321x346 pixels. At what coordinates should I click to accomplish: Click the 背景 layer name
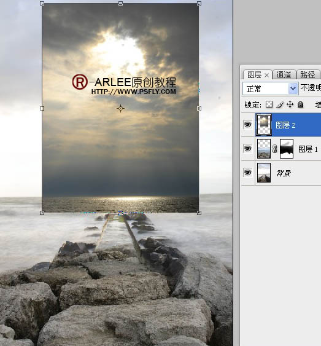pyautogui.click(x=284, y=173)
